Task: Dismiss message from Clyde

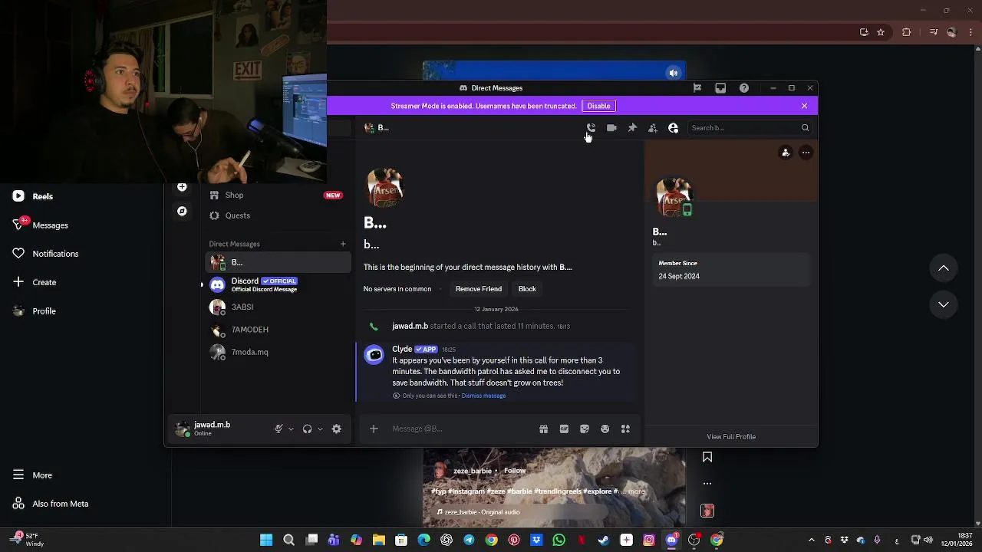Action: [483, 396]
